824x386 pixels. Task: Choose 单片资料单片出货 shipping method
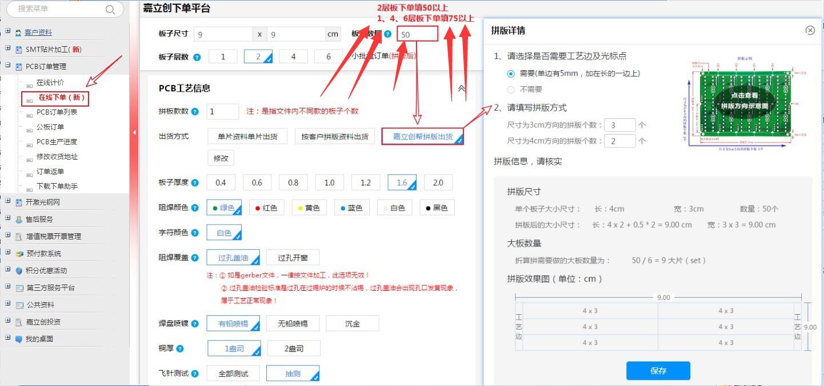pos(247,136)
